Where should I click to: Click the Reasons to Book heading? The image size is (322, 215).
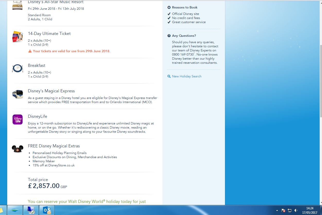(185, 7)
